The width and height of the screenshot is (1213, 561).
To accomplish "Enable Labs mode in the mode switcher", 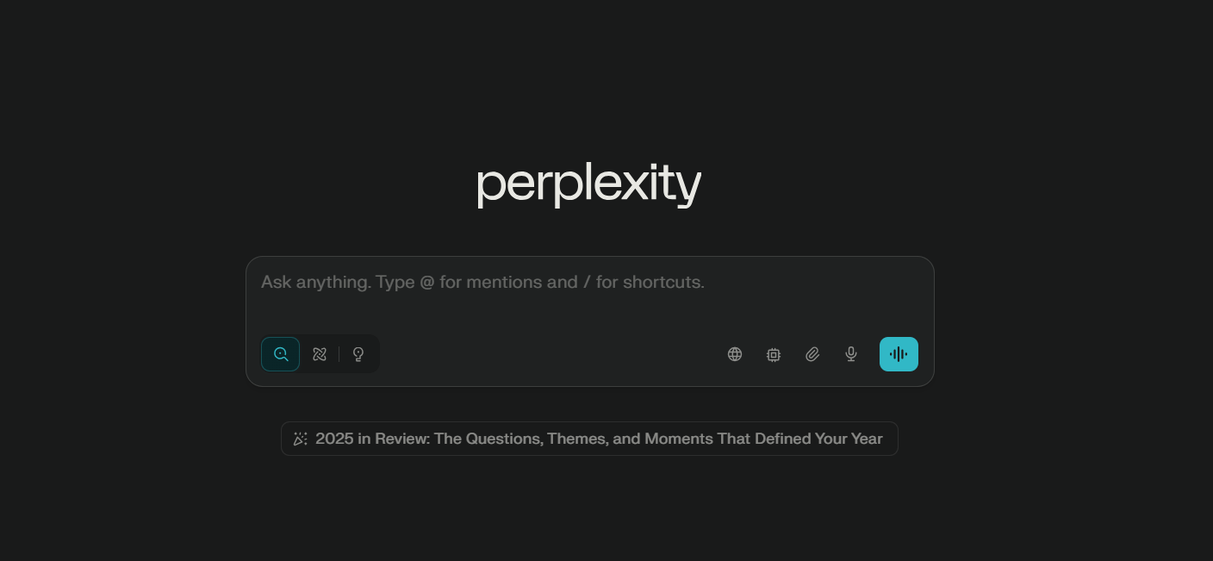I will [x=358, y=354].
